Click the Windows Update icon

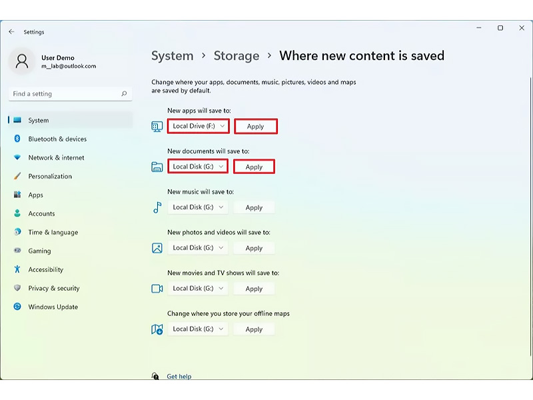click(x=17, y=307)
